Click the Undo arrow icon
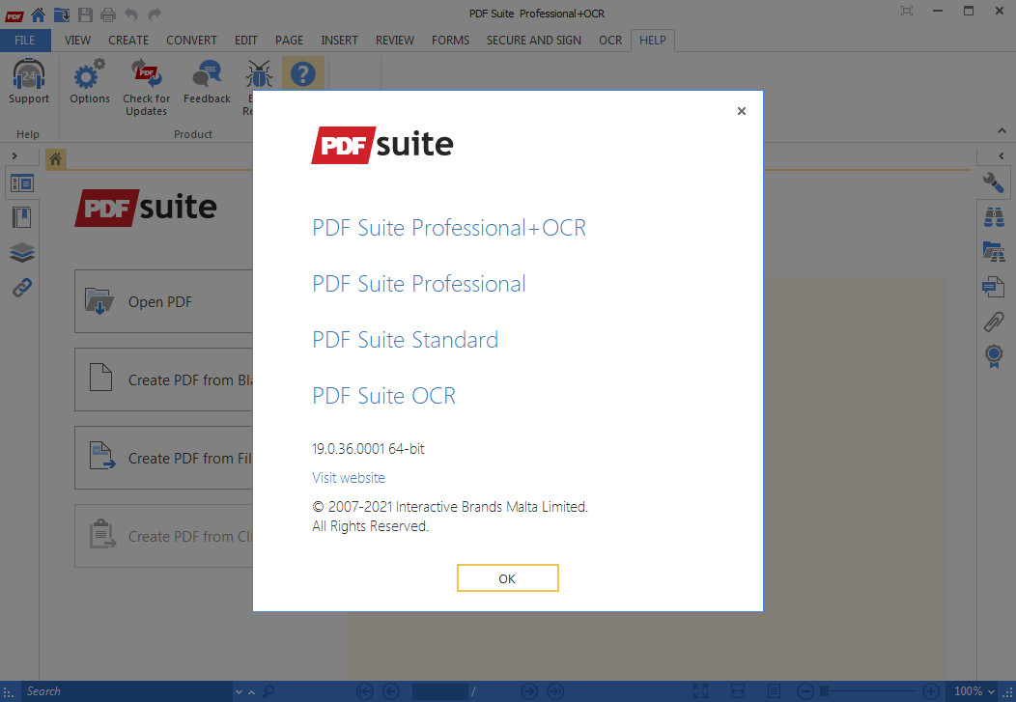 tap(131, 14)
